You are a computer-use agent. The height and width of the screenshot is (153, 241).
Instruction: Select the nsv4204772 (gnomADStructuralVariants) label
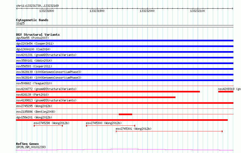46,89
